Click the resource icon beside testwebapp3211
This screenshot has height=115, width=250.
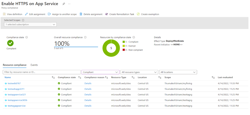point(6,89)
